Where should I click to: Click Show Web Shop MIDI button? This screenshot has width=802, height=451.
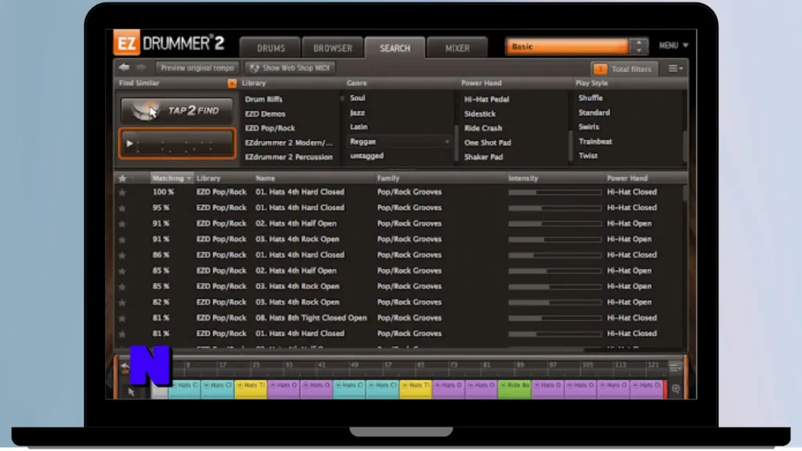click(x=290, y=68)
